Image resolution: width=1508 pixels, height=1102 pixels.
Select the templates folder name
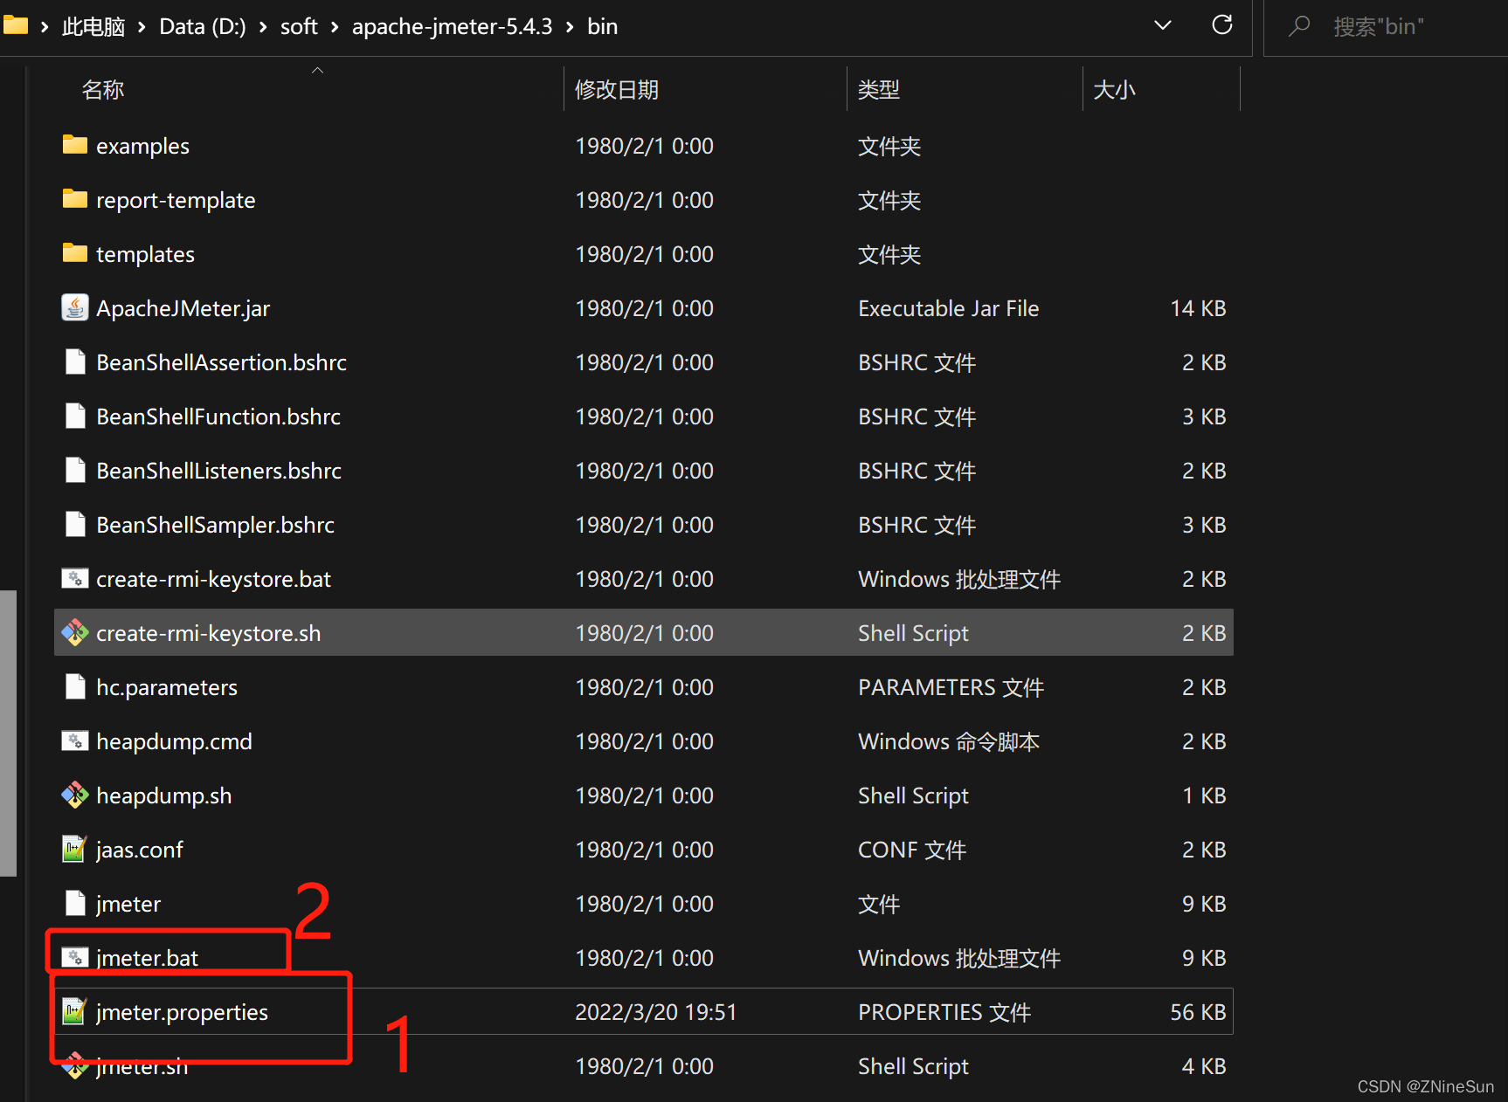tap(145, 254)
